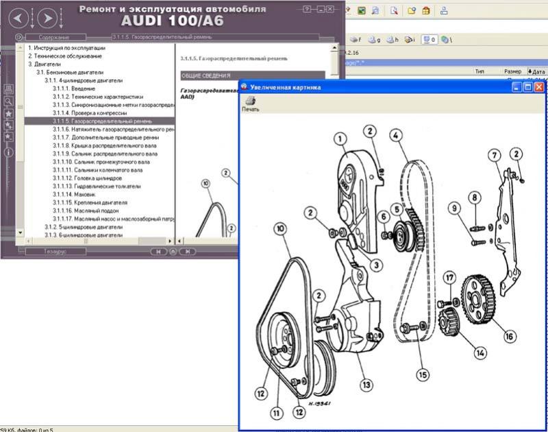Image resolution: width=548 pixels, height=432 pixels.
Task: Click the document magnifier icon in file manager toolbar
Action: pyautogui.click(x=394, y=10)
